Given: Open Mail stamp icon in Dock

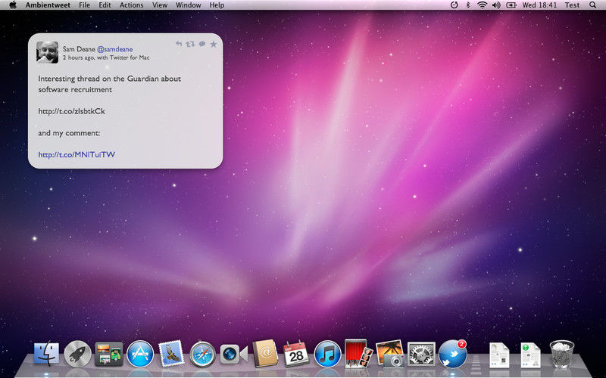Looking at the screenshot, I should click(171, 353).
